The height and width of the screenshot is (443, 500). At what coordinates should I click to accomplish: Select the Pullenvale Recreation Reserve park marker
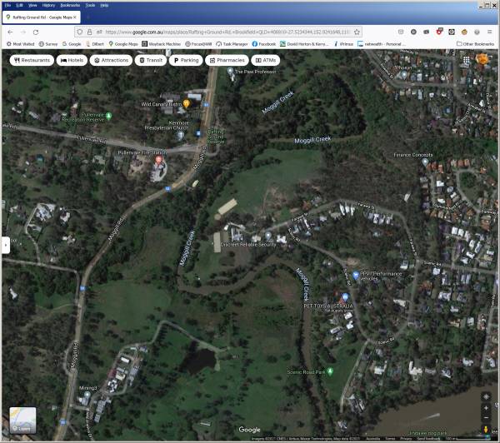coord(108,116)
